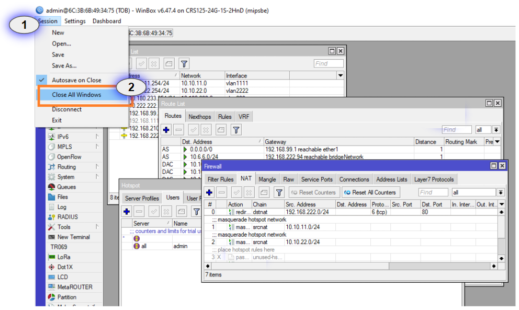Click the comment icon in Route List toolbar
Image resolution: width=519 pixels, height=310 pixels.
(221, 130)
